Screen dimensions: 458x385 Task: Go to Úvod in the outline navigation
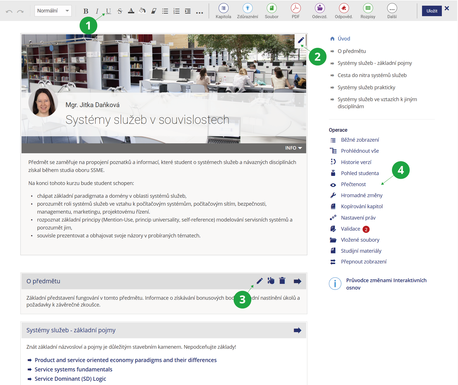344,39
